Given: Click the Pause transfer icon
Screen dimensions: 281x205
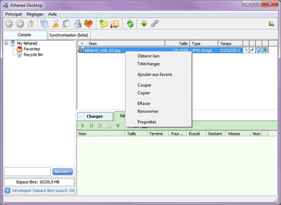Looking at the screenshot, I should [x=91, y=125].
